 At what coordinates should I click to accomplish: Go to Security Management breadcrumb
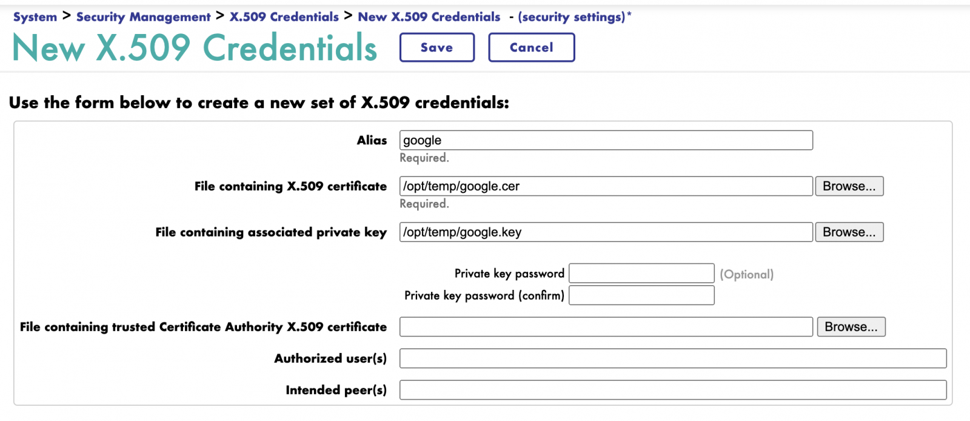tap(144, 17)
